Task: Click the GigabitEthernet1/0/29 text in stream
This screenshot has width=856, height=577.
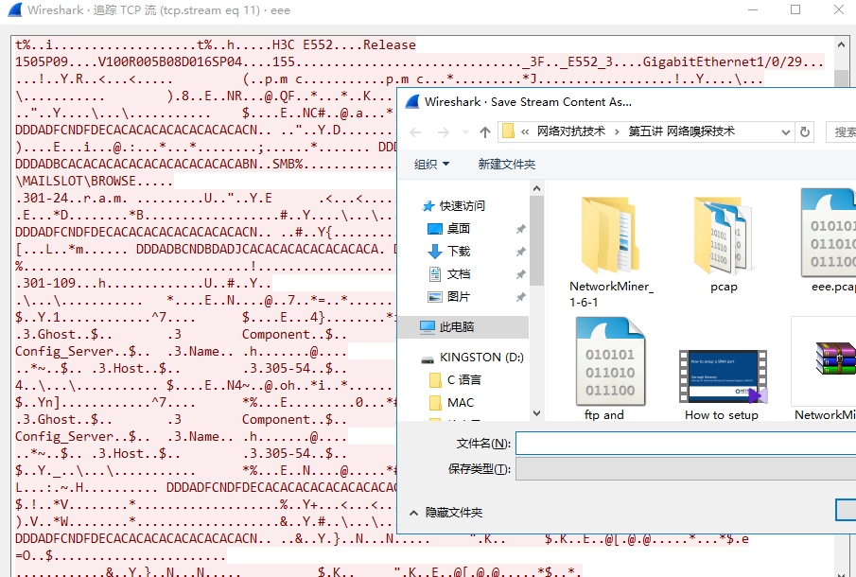Action: [722, 61]
